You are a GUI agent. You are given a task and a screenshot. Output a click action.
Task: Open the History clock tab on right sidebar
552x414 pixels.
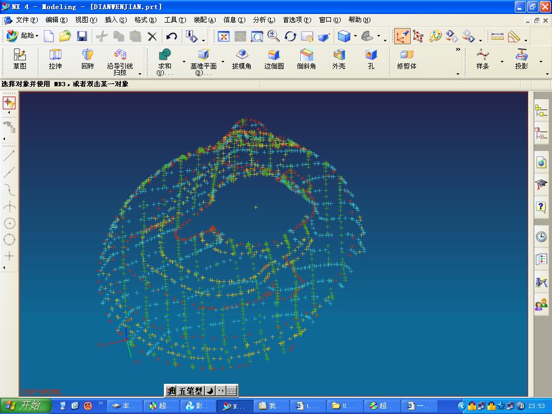click(x=541, y=237)
